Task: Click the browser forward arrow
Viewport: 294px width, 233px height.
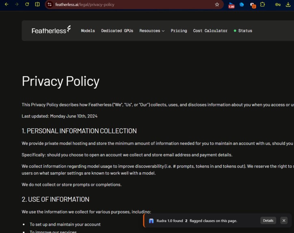Action: (x=17, y=4)
